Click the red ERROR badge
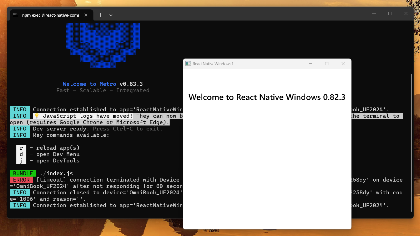The width and height of the screenshot is (420, 236). coord(21,180)
